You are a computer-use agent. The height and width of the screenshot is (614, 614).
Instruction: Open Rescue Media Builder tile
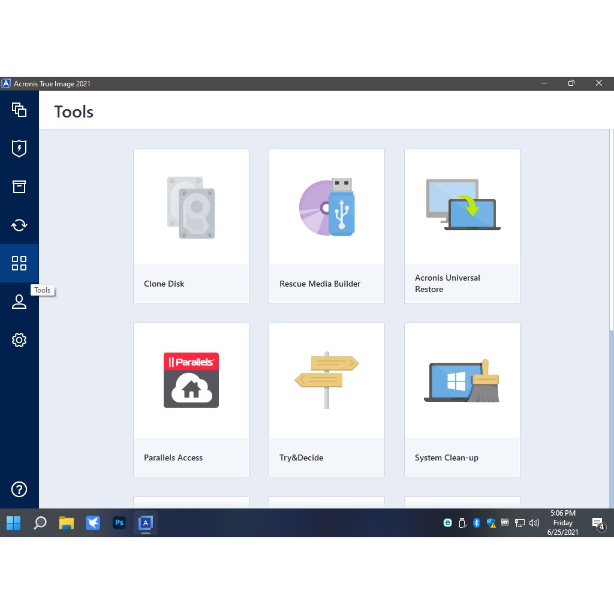pyautogui.click(x=326, y=225)
